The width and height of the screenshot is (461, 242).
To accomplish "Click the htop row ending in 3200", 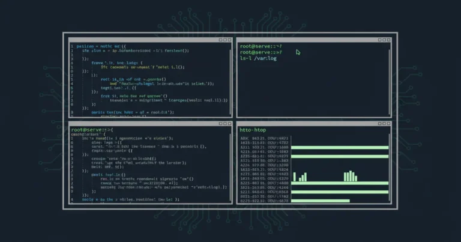I will (x=264, y=165).
